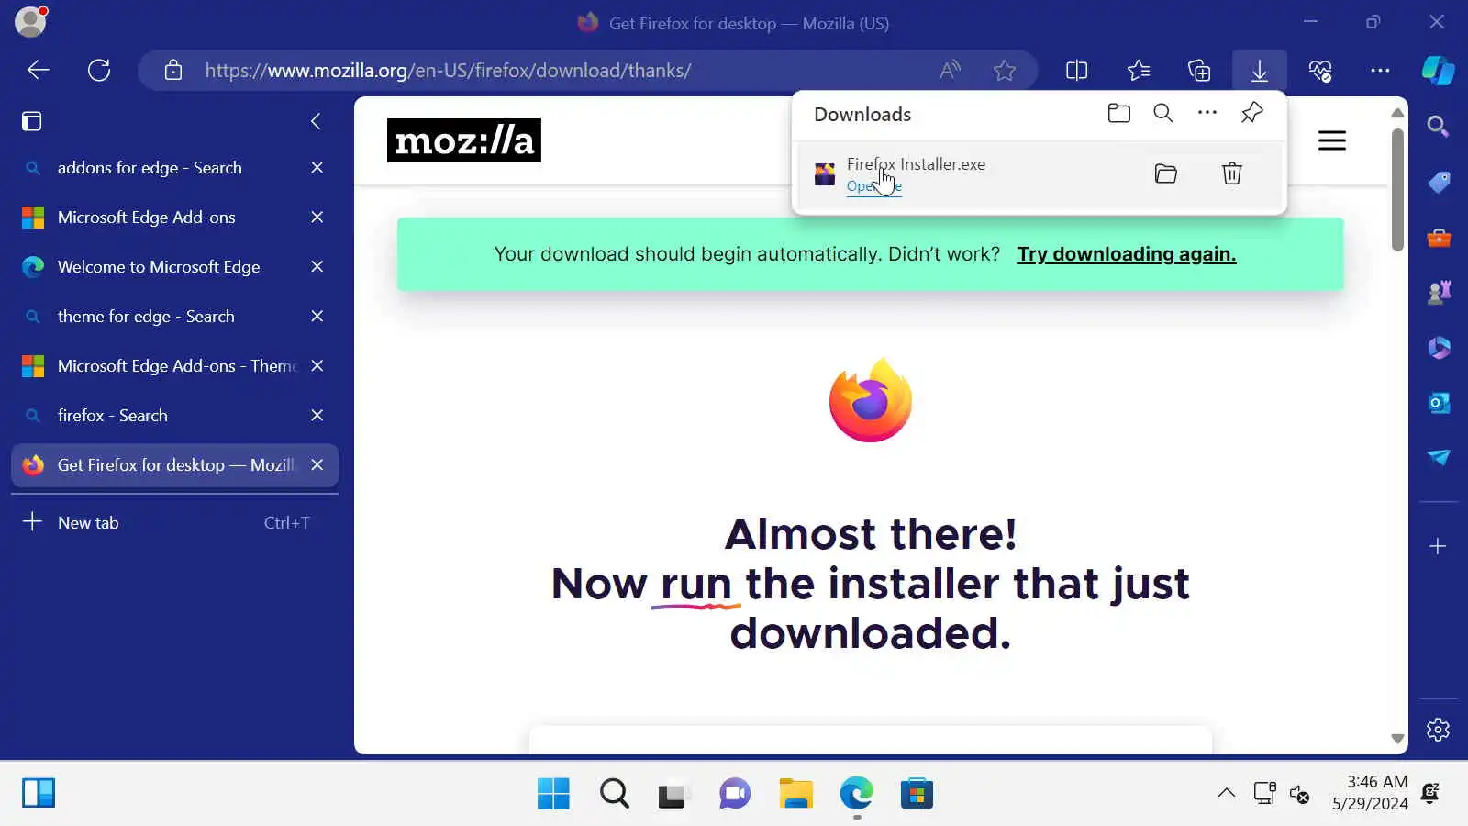
Task: Open the downloads folder from Downloads header
Action: [1119, 113]
